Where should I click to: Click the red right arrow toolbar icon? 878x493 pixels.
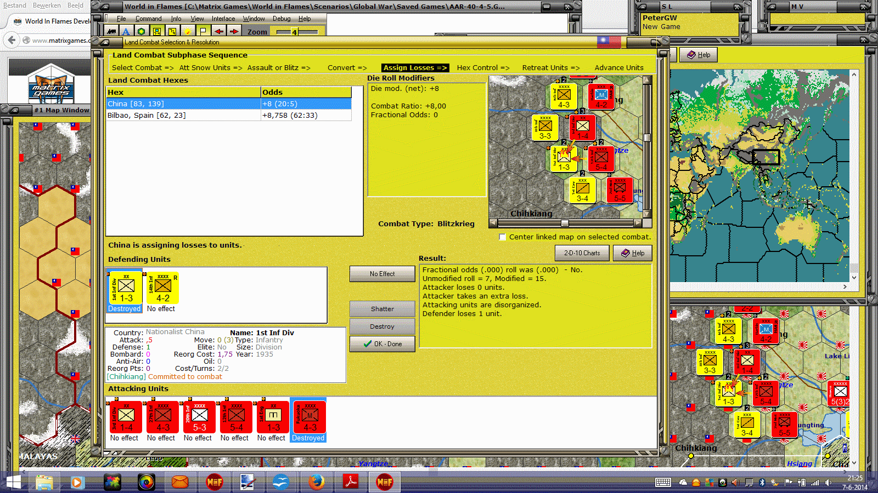[234, 31]
